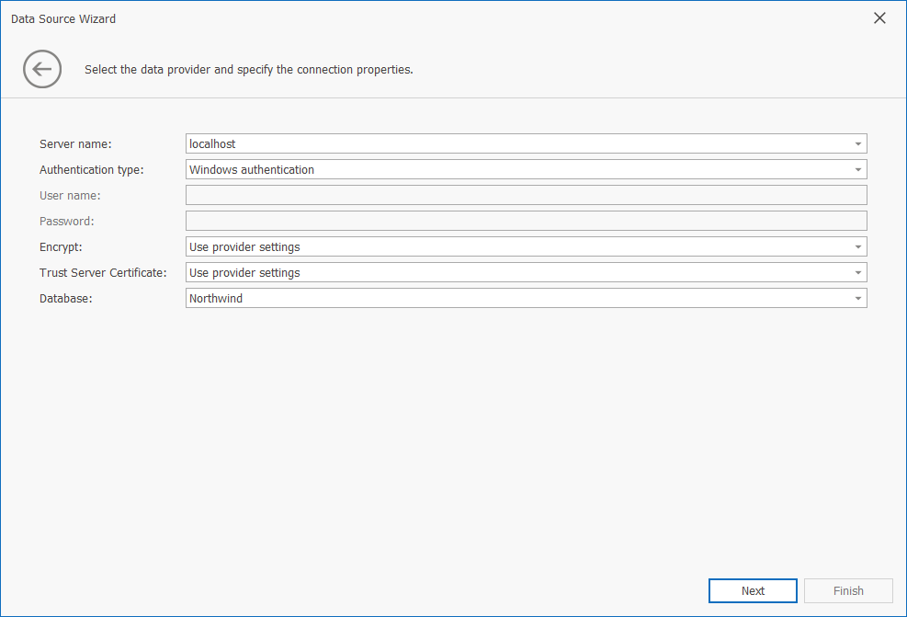Expand the Encrypt dropdown arrow
This screenshot has width=907, height=617.
(x=857, y=247)
